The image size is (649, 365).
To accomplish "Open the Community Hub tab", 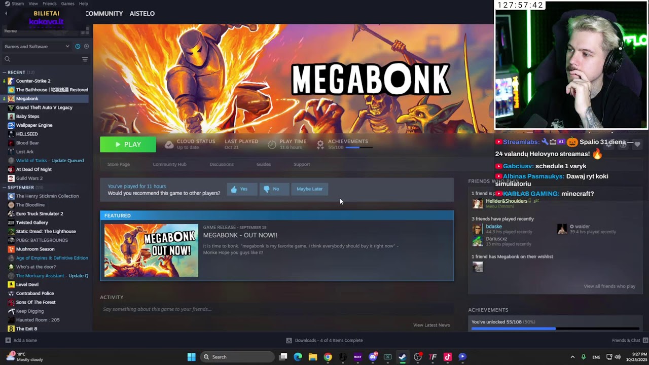I will point(169,164).
